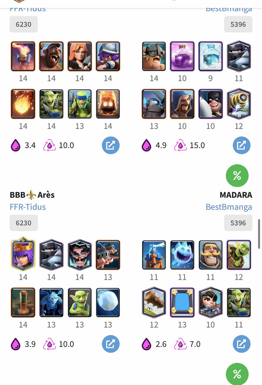This screenshot has width=262, height=385.
Task: Open 3.4 elixir deck via share icon
Action: click(x=111, y=145)
